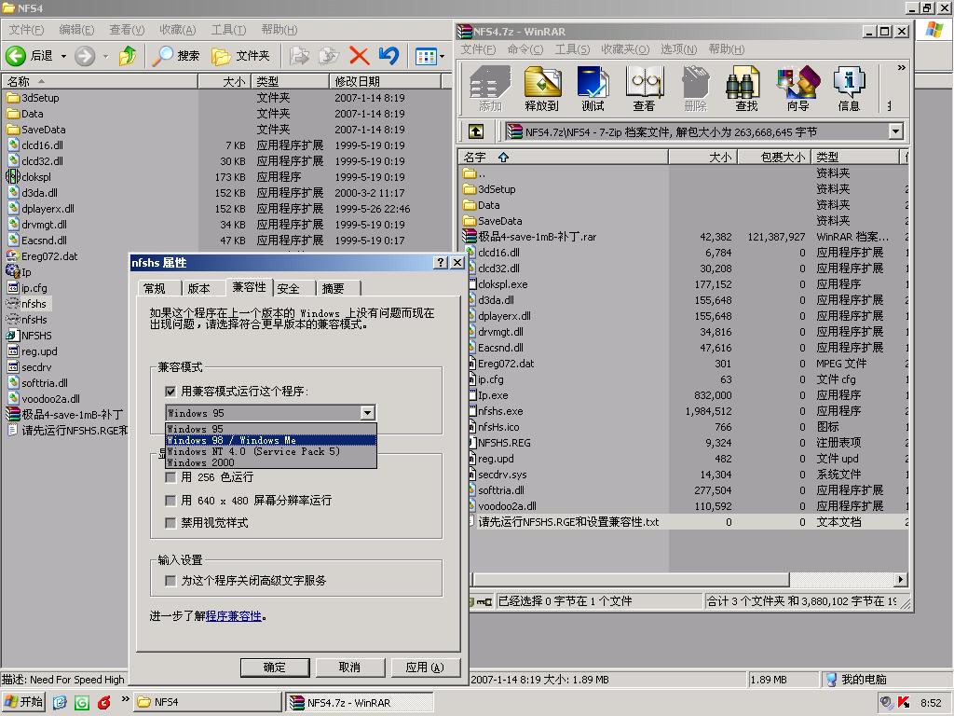The height and width of the screenshot is (716, 954).
Task: Click the dialog Help question mark button
Action: [x=441, y=262]
